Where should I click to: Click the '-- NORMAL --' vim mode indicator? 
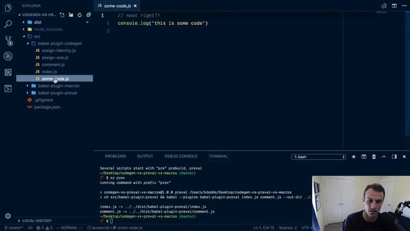[x=69, y=228]
